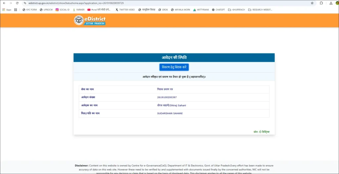Click the Disclaimer heading in footer
Viewport: 339px width, 174px height.
click(82, 166)
